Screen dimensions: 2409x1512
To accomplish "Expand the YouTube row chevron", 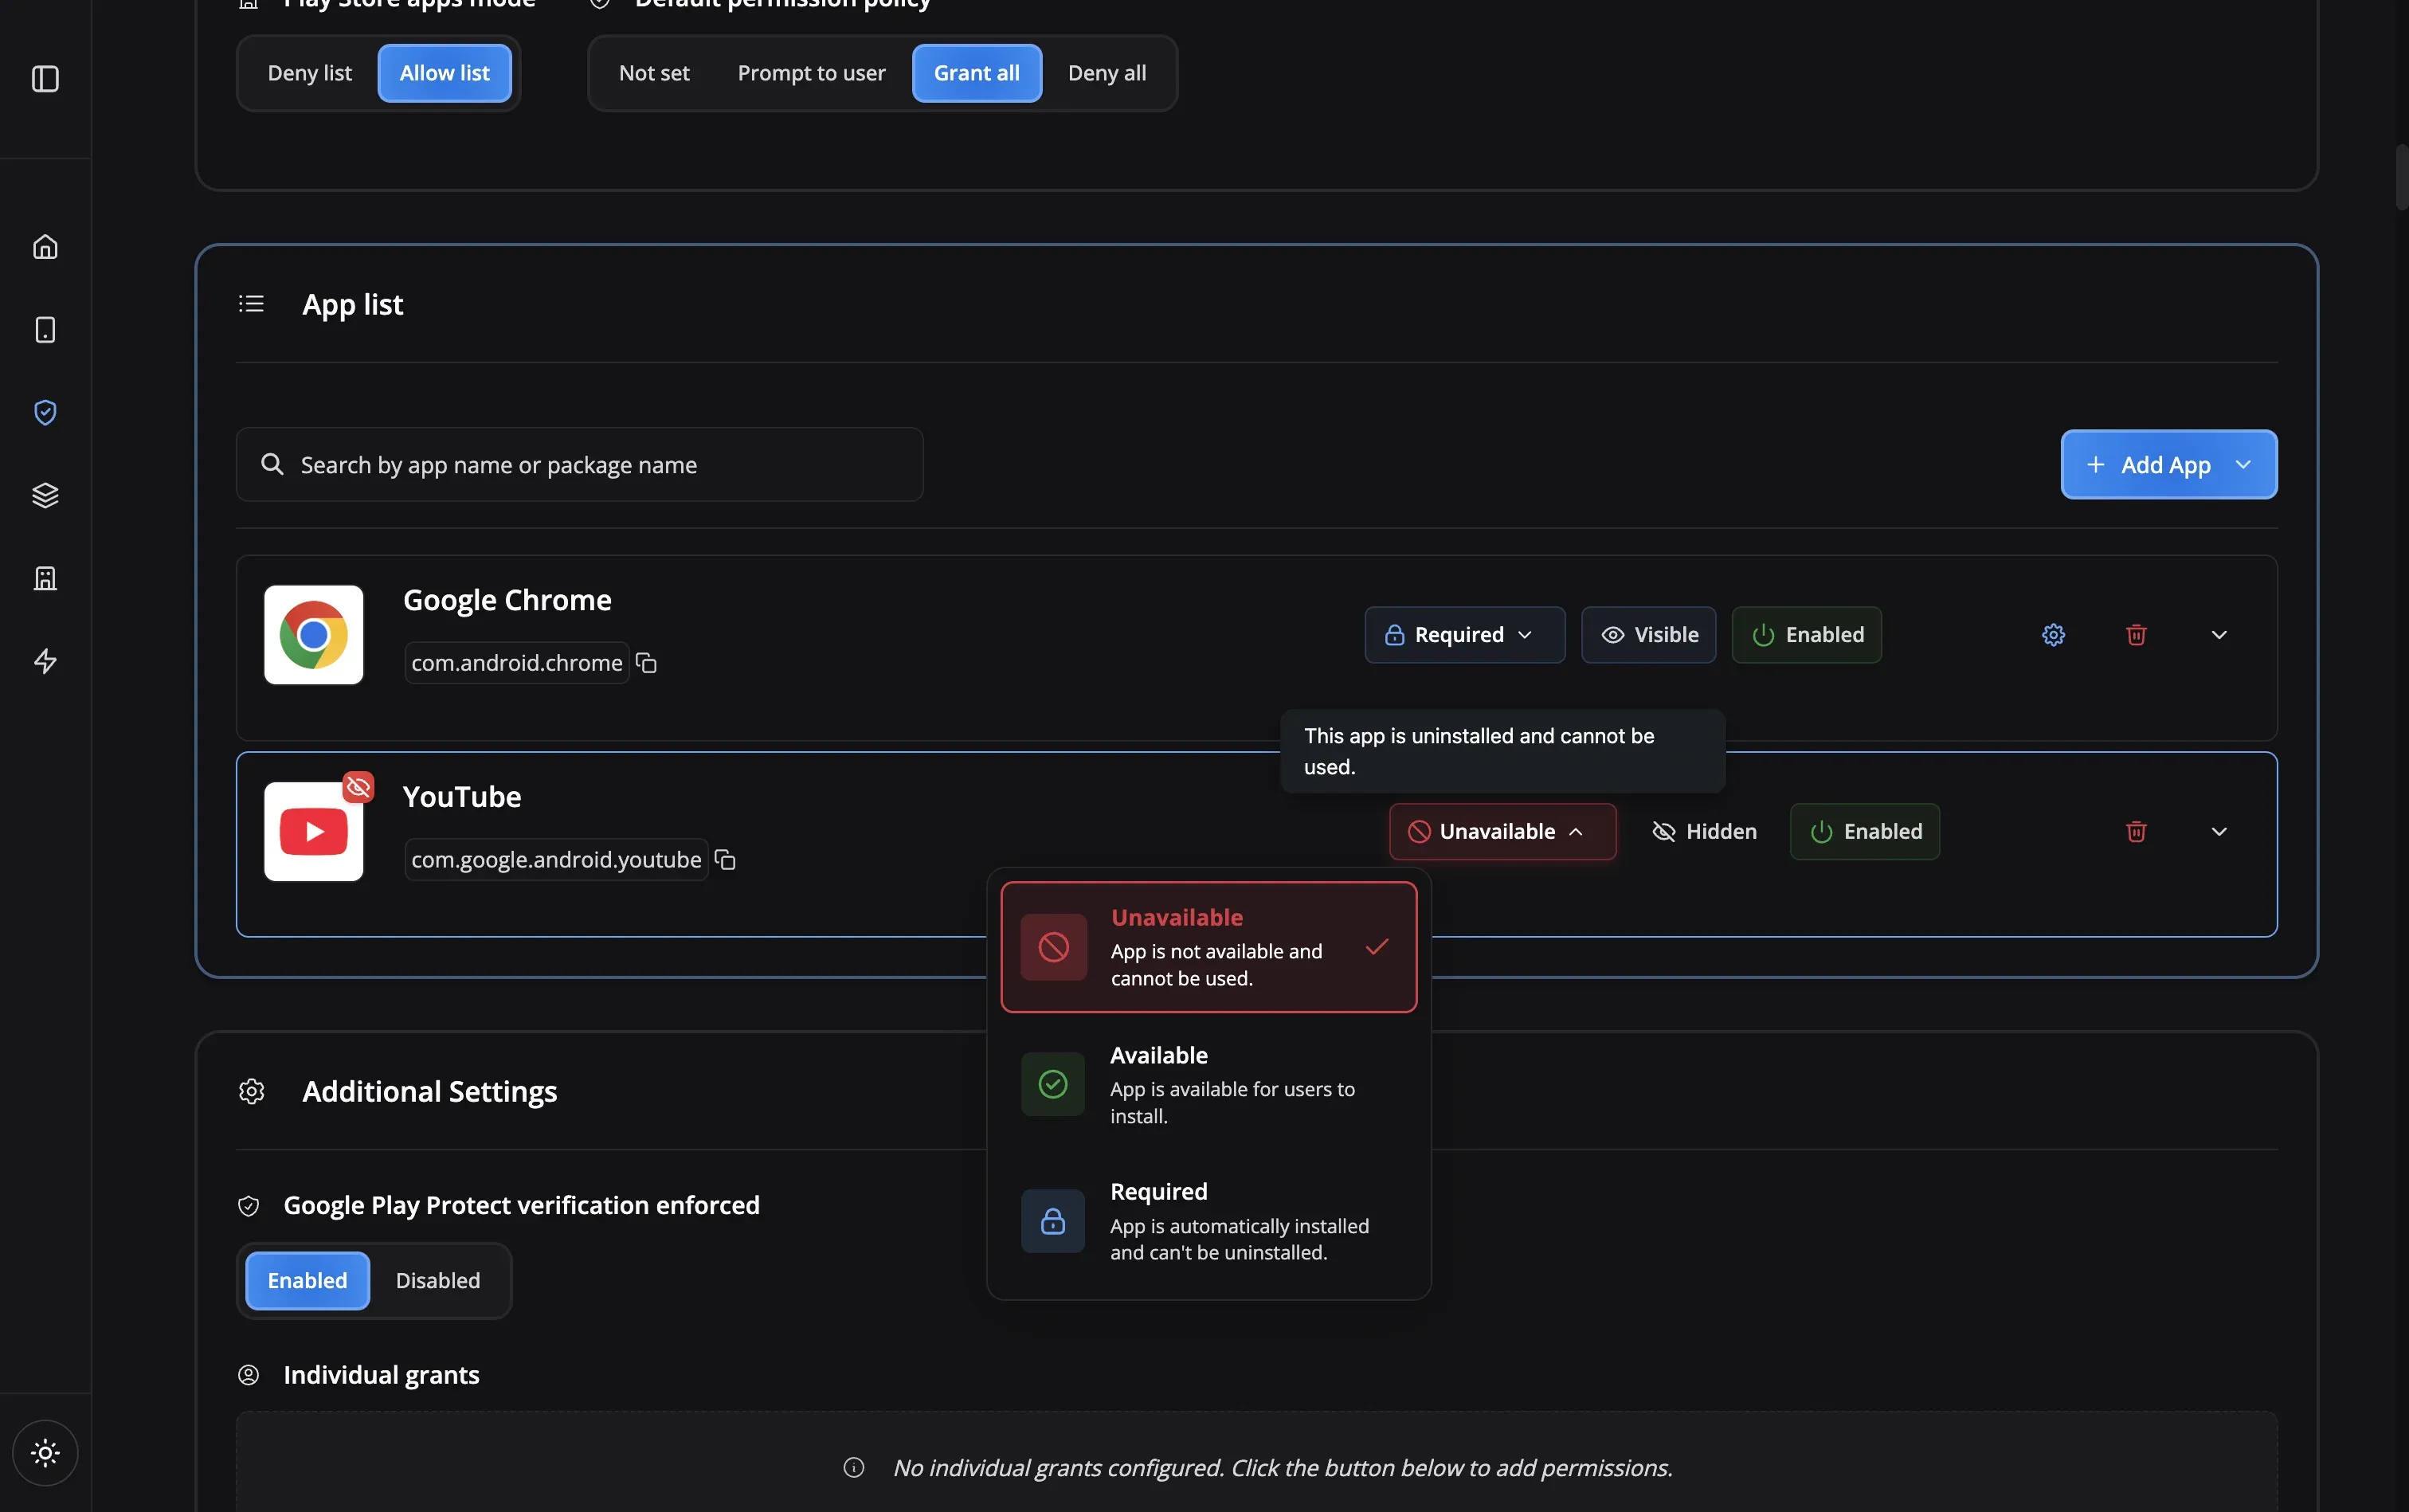I will (x=2219, y=832).
